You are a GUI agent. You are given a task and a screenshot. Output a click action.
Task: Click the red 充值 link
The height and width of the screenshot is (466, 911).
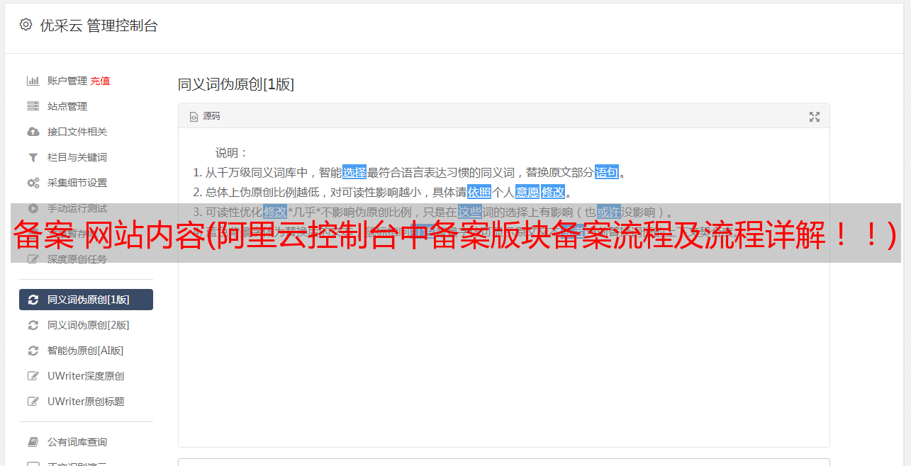(100, 81)
